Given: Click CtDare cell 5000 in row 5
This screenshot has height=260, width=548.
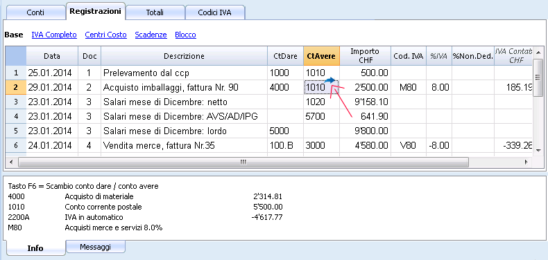Looking at the screenshot, I should click(285, 131).
